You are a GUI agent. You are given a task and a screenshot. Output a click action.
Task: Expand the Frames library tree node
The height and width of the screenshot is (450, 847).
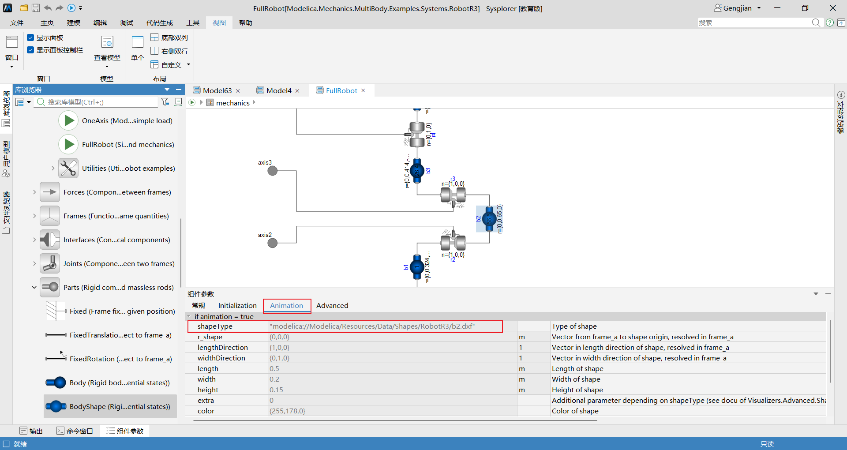click(34, 216)
